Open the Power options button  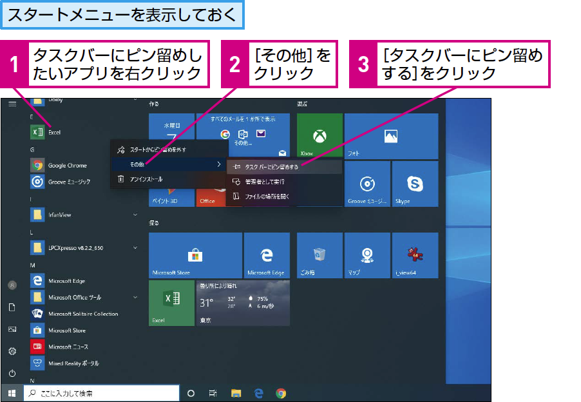coord(12,373)
